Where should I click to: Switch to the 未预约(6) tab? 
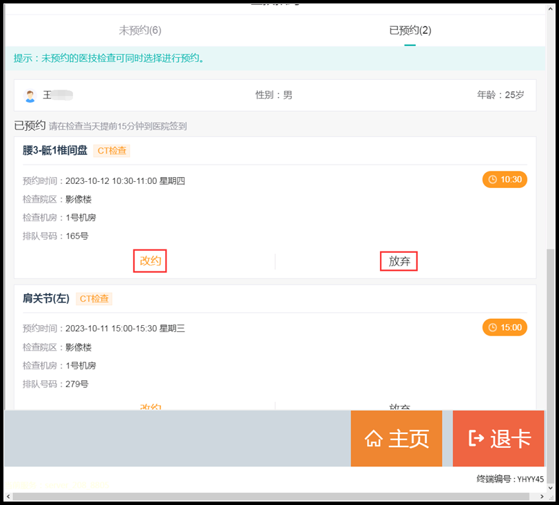click(139, 30)
